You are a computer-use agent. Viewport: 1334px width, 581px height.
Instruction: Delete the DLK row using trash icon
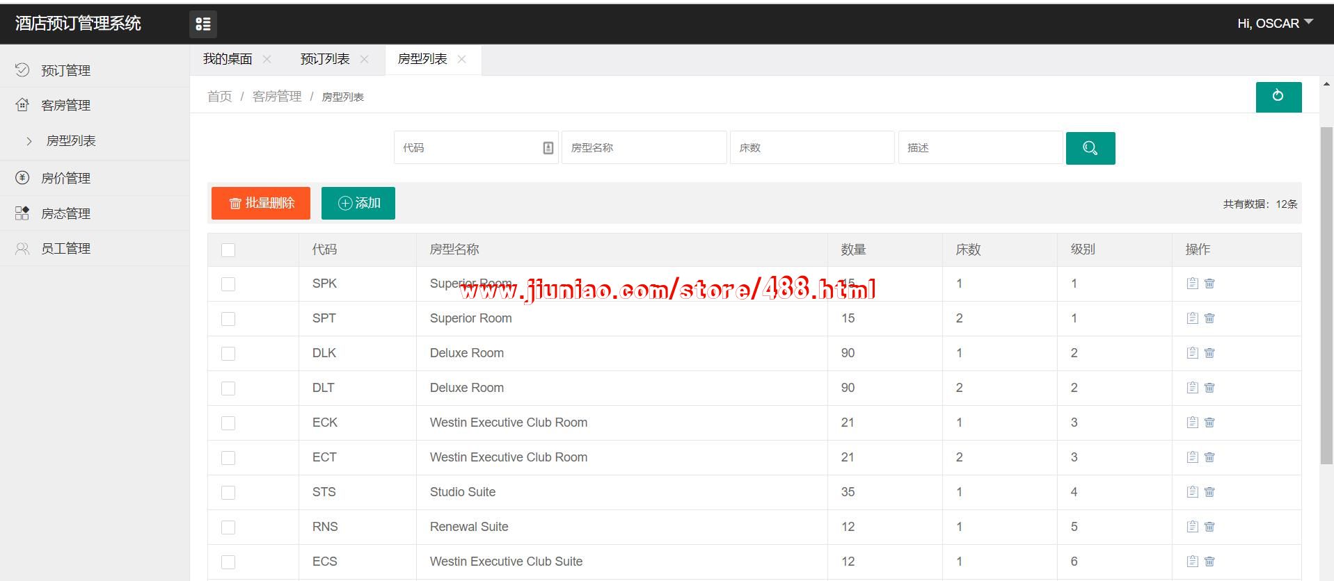[x=1209, y=353]
